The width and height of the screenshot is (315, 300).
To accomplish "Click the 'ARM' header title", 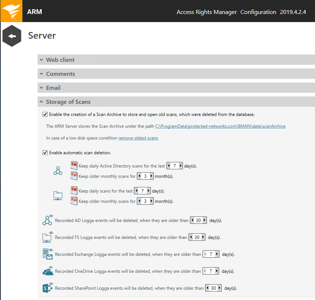I will (x=35, y=12).
